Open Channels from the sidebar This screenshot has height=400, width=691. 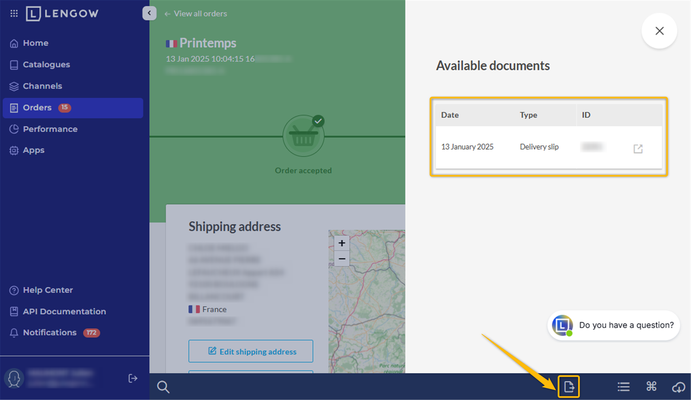tap(42, 86)
